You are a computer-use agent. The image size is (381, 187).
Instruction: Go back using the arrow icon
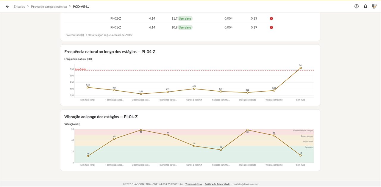point(7,6)
